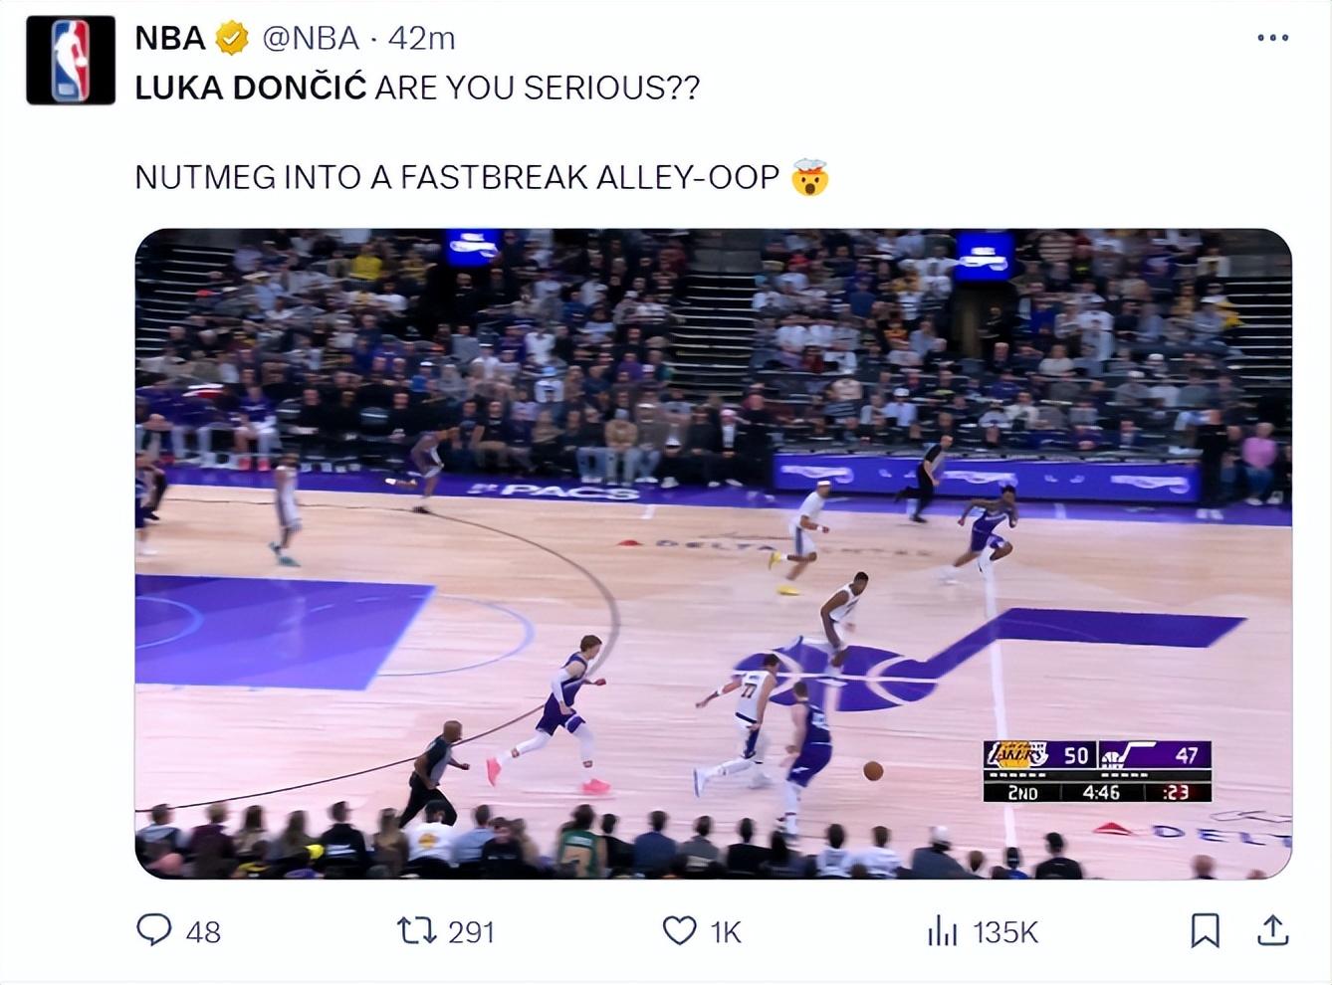
Task: Click the scoreboard overlay in the video
Action: [x=1097, y=771]
